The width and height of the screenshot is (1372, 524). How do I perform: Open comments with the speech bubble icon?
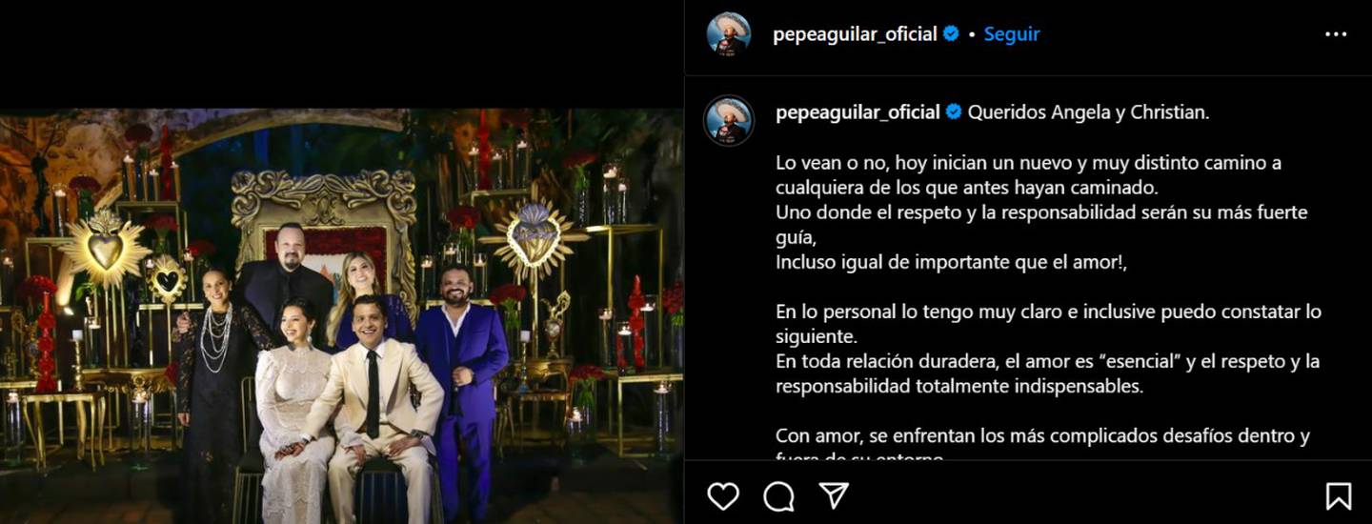click(x=778, y=495)
